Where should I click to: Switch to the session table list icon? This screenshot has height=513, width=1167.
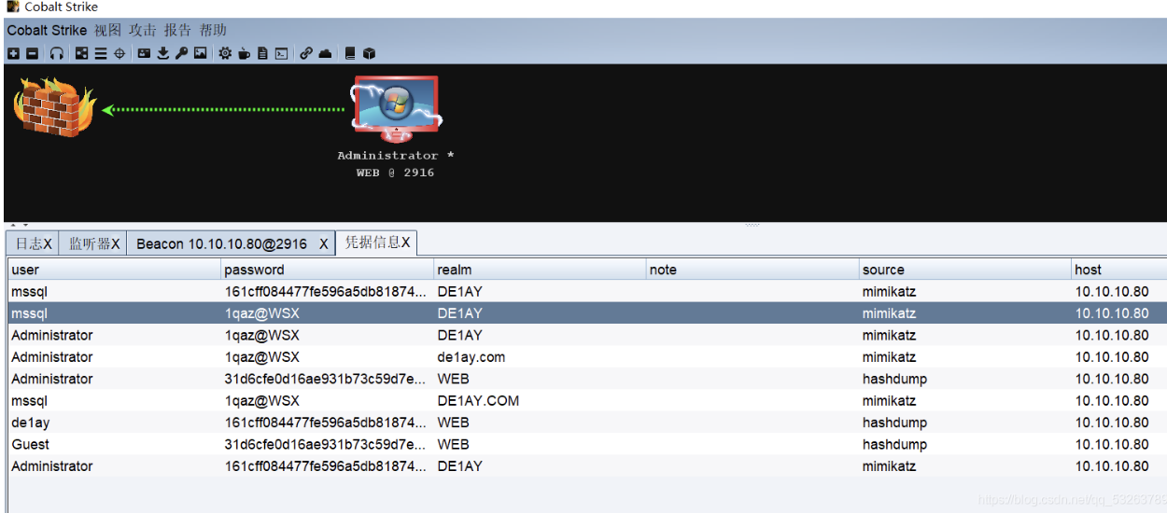pos(101,54)
